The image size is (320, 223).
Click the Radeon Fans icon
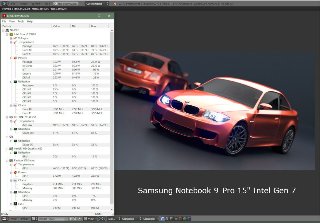tap(15, 204)
